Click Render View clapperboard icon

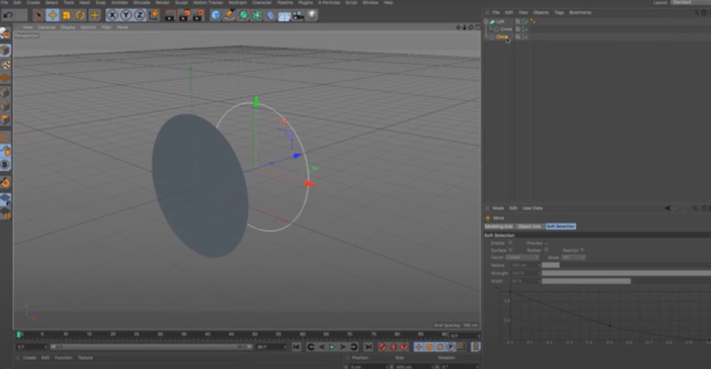(x=170, y=16)
